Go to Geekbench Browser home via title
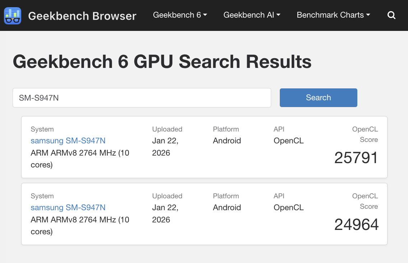408x263 pixels. (x=82, y=16)
